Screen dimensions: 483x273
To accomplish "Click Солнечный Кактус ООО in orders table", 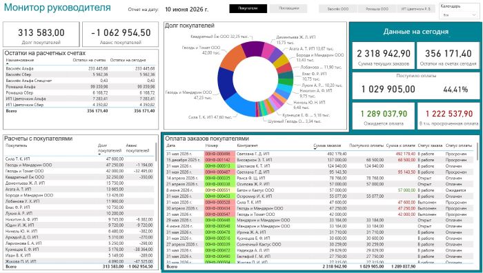I will (259, 244).
